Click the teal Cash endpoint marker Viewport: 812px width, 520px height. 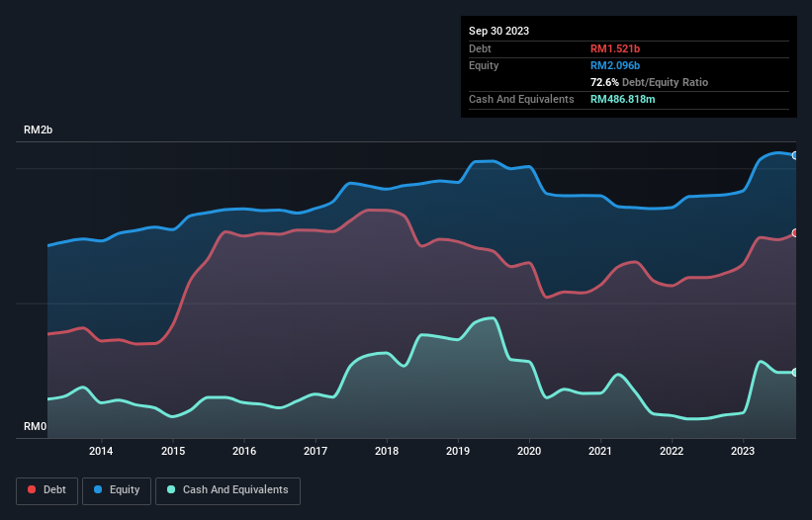click(795, 372)
